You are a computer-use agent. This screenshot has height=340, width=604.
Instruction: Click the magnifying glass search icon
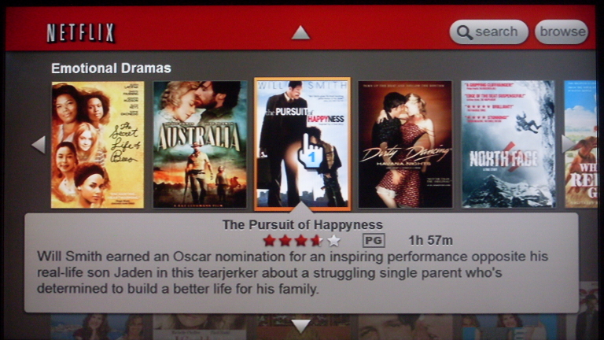(x=465, y=32)
